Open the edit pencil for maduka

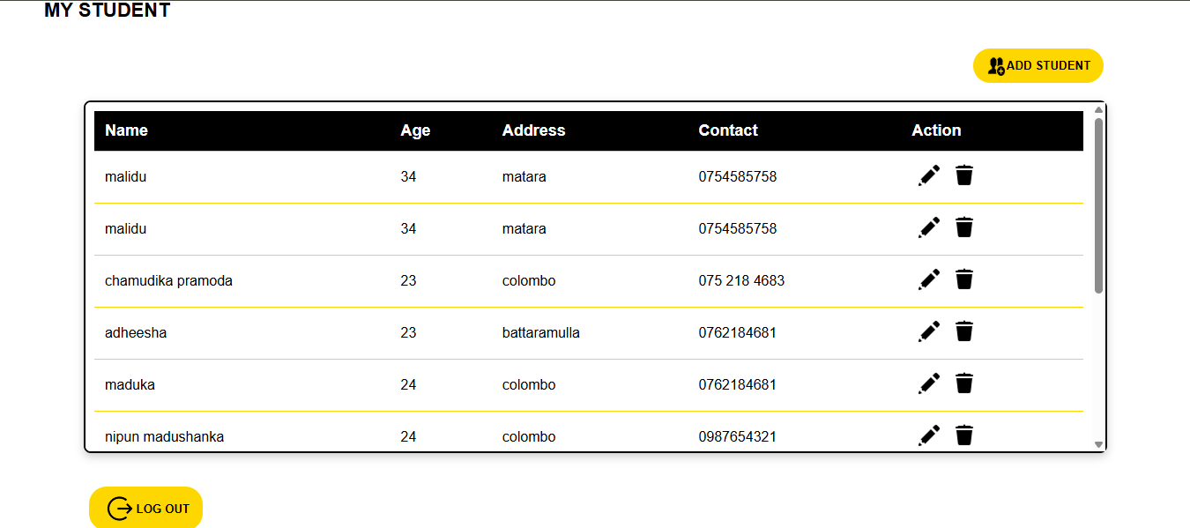point(928,383)
